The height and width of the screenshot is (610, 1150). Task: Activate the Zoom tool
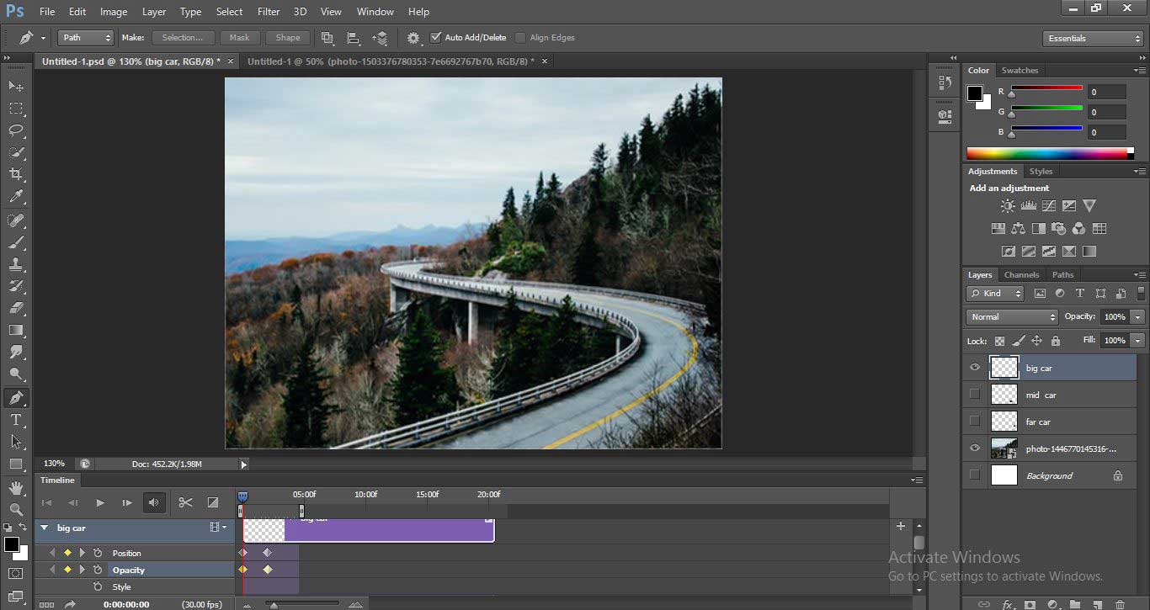coord(16,509)
